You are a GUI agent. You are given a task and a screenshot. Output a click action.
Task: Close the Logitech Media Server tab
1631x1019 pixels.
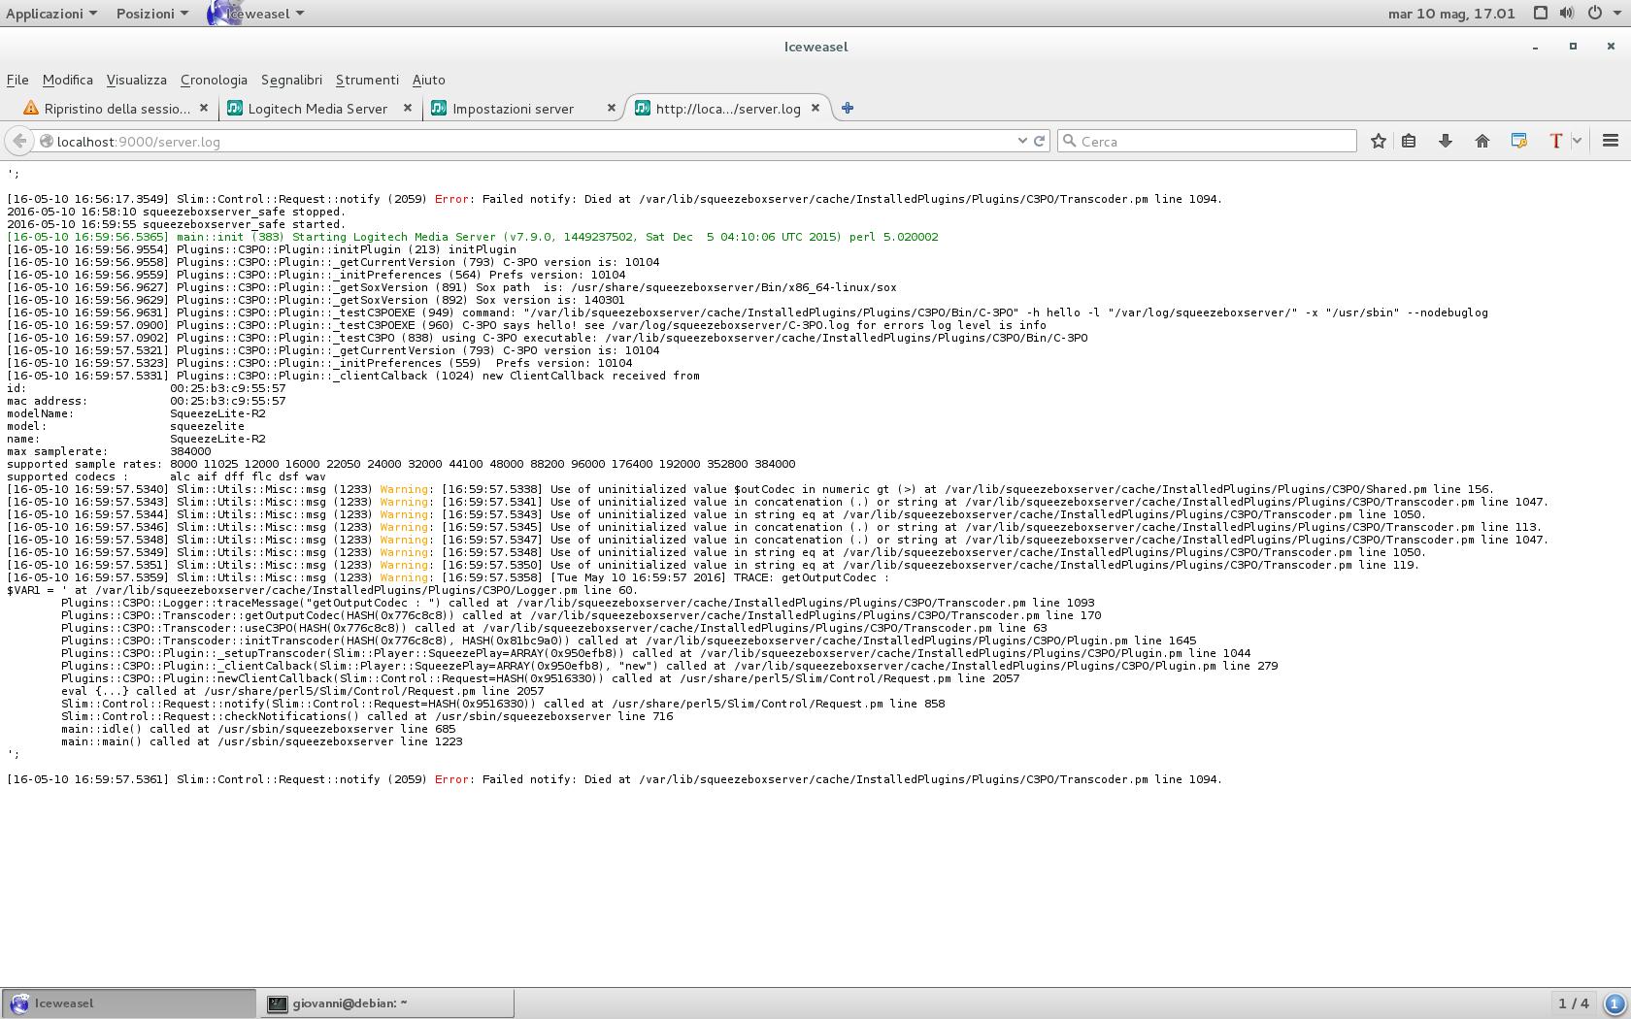point(407,108)
